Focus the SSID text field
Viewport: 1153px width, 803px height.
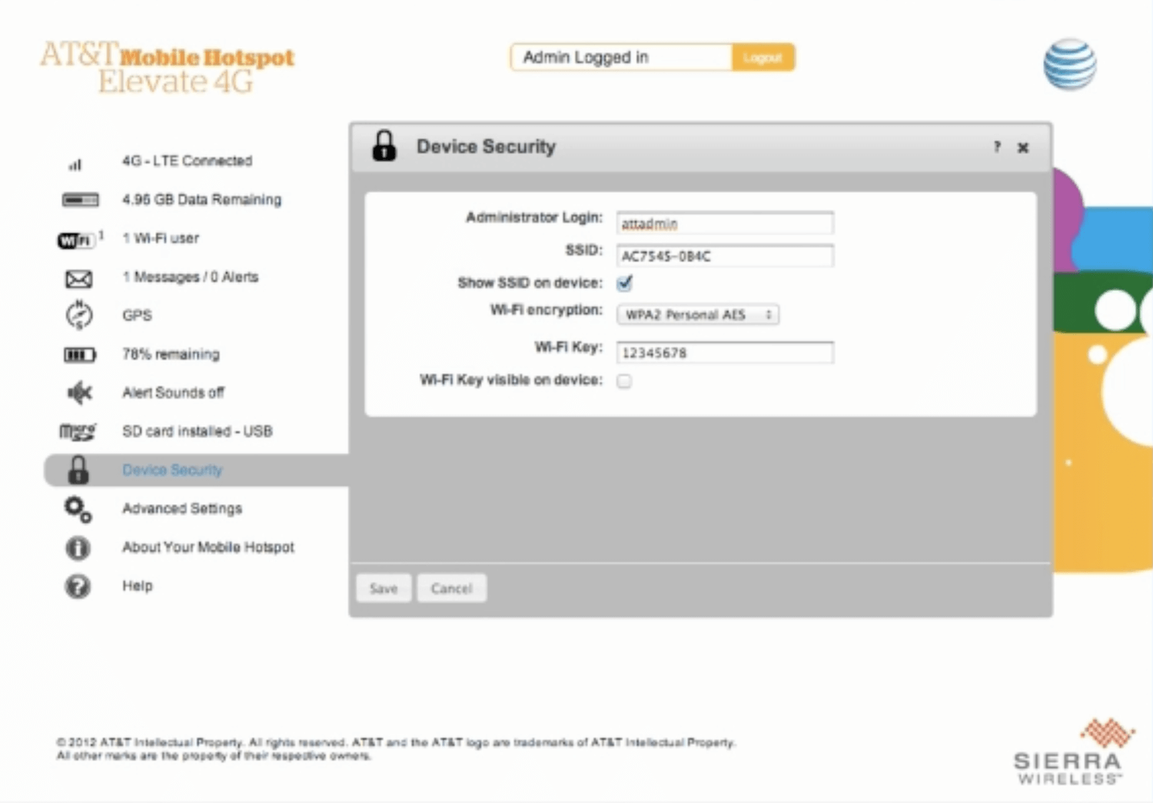[x=724, y=256]
